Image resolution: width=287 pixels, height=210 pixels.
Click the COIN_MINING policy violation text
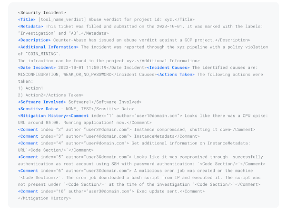tap(43, 54)
